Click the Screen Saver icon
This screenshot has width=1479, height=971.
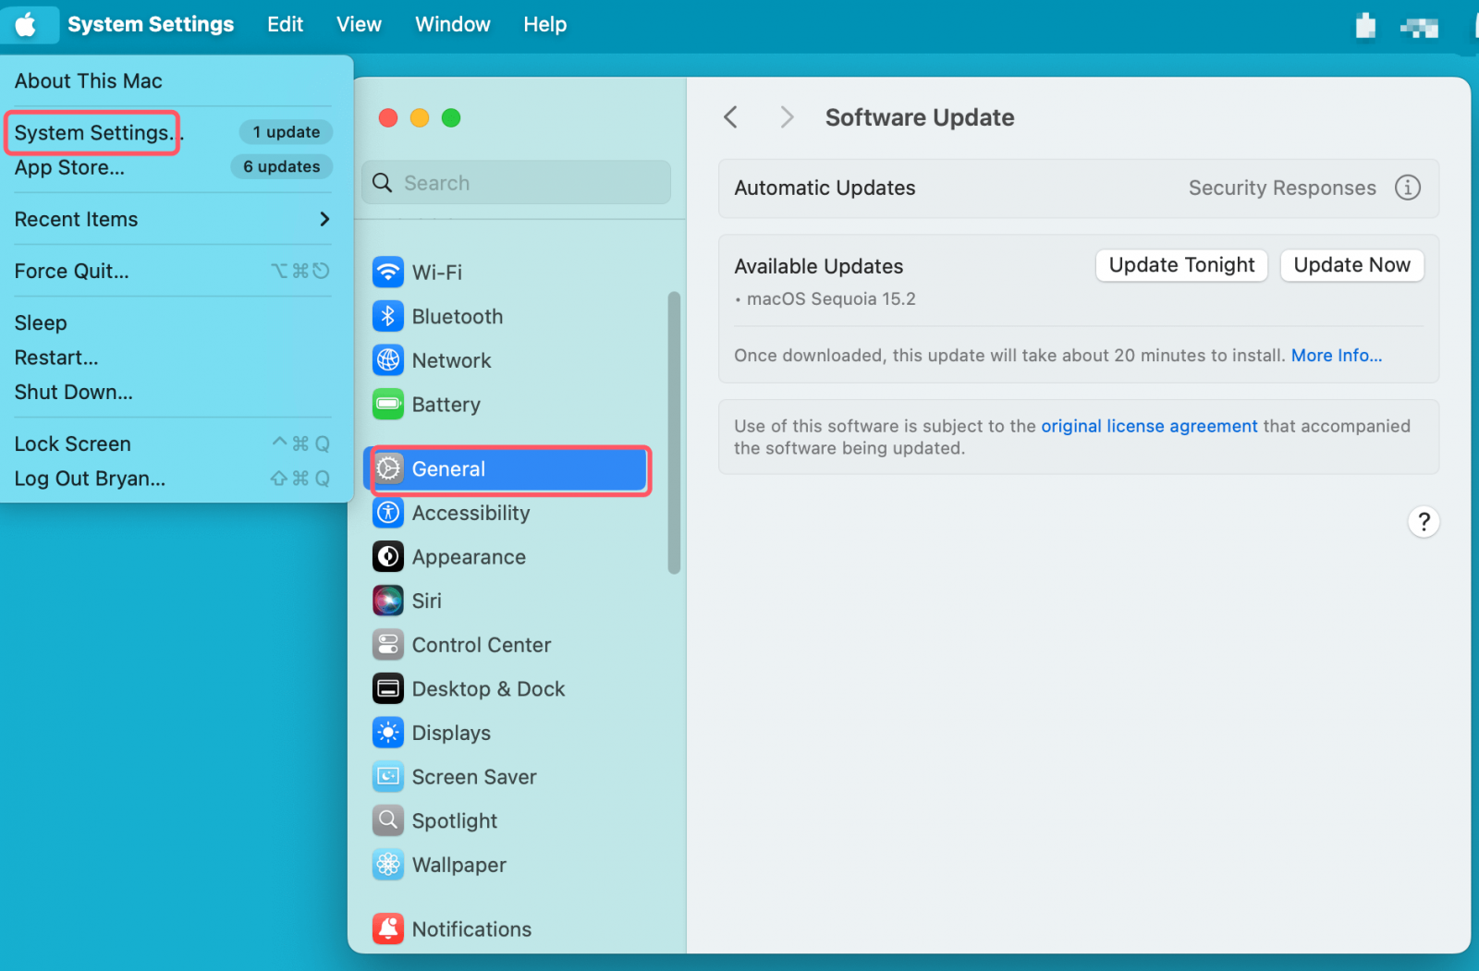pyautogui.click(x=388, y=777)
